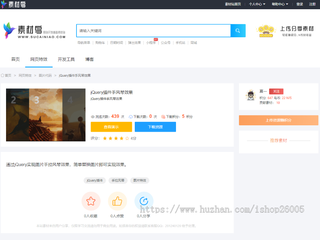
Task: Click the blue search magnifier button
Action: click(x=238, y=31)
